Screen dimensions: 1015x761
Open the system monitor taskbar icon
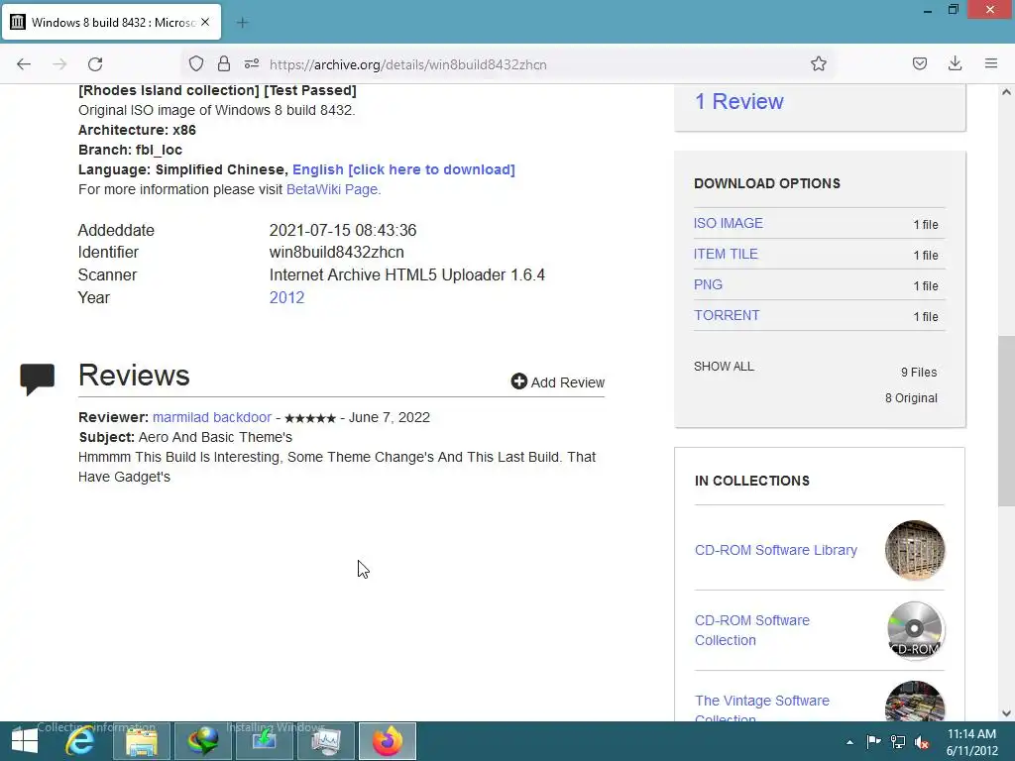coord(326,741)
